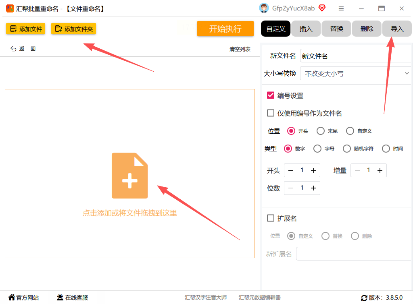Open the hamburger menu icon
The width and height of the screenshot is (413, 304).
341,9
